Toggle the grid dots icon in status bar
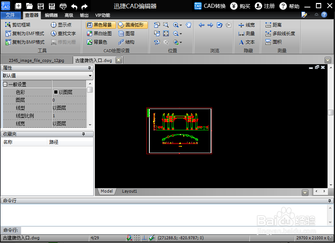The width and height of the screenshot is (335, 243). 137,238
